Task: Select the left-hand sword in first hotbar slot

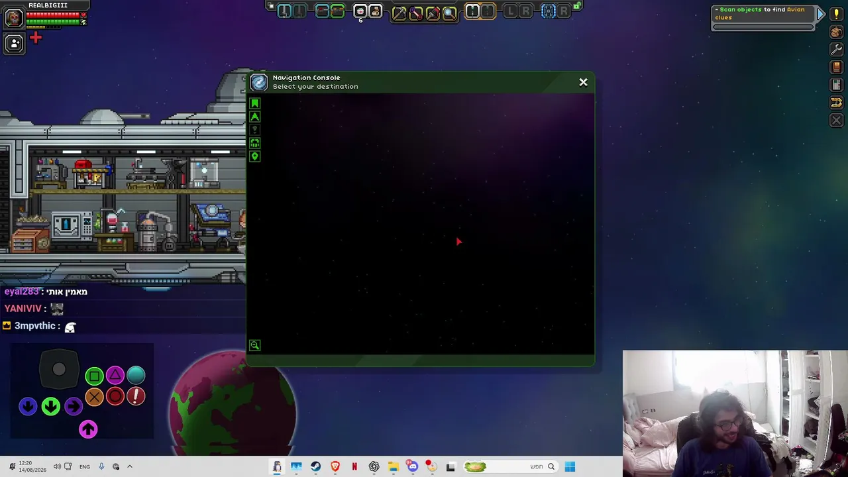Action: tap(284, 11)
